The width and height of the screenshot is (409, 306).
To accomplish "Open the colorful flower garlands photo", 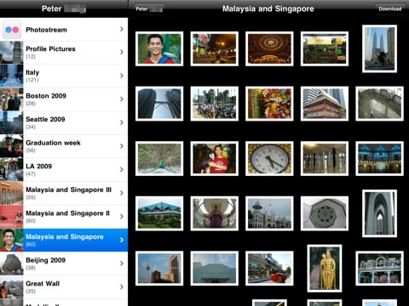I will pos(269,104).
